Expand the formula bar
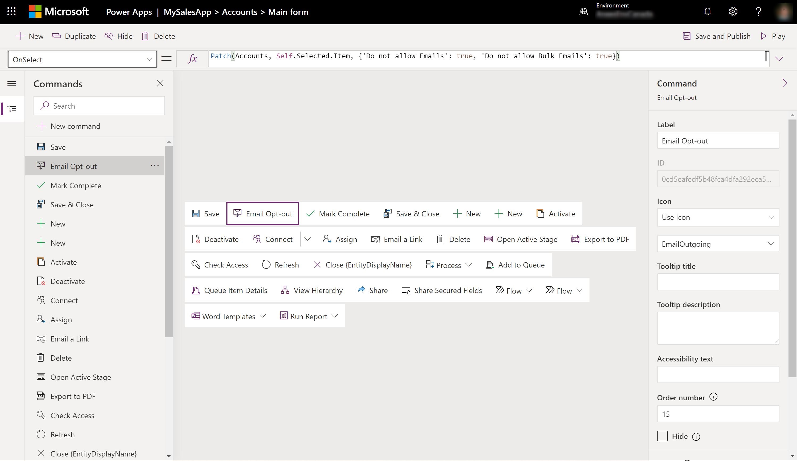The image size is (797, 461). [779, 59]
